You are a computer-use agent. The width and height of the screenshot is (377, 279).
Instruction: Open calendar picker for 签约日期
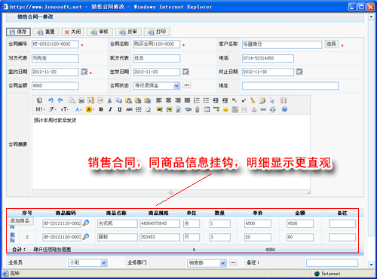point(84,72)
